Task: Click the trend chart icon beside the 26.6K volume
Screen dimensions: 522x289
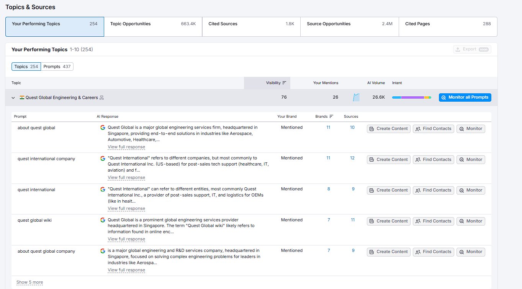Action: tap(356, 97)
